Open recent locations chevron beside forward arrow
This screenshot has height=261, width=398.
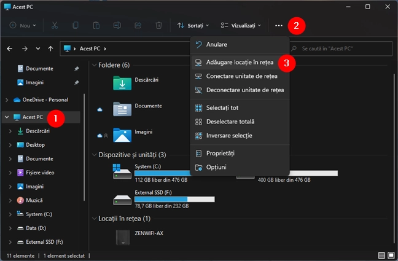[x=38, y=49]
